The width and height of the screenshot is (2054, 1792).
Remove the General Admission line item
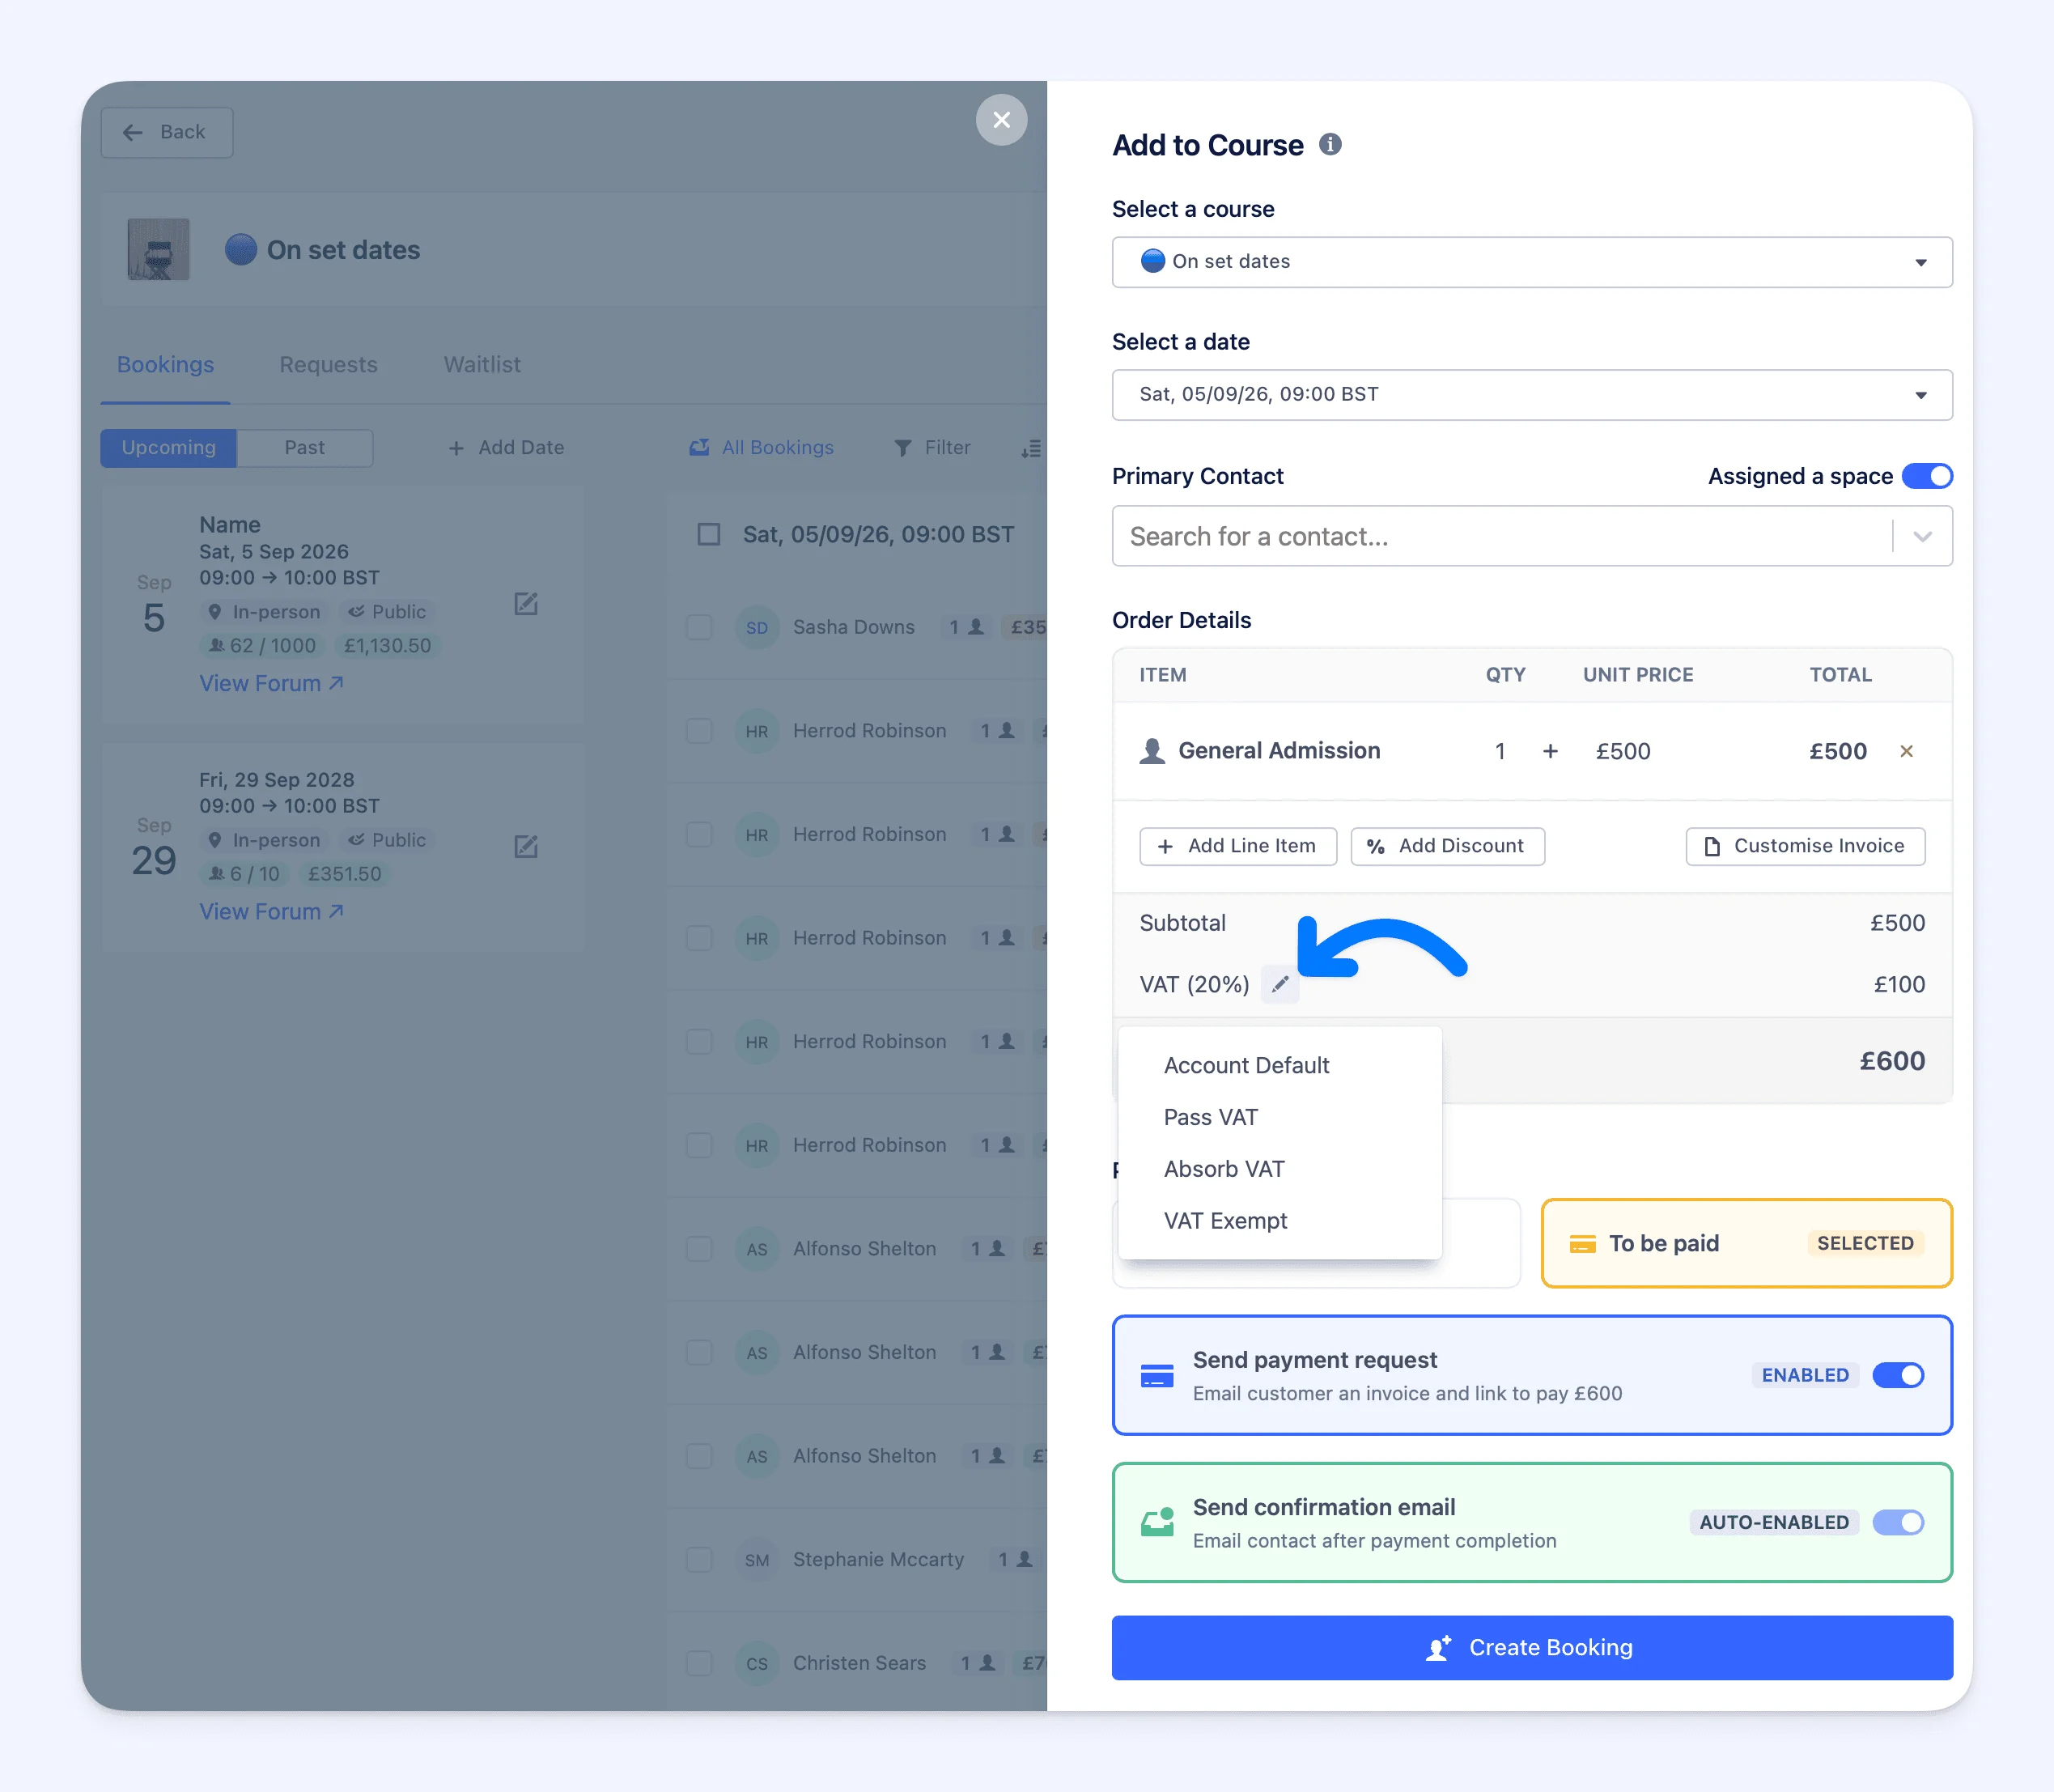[1906, 751]
